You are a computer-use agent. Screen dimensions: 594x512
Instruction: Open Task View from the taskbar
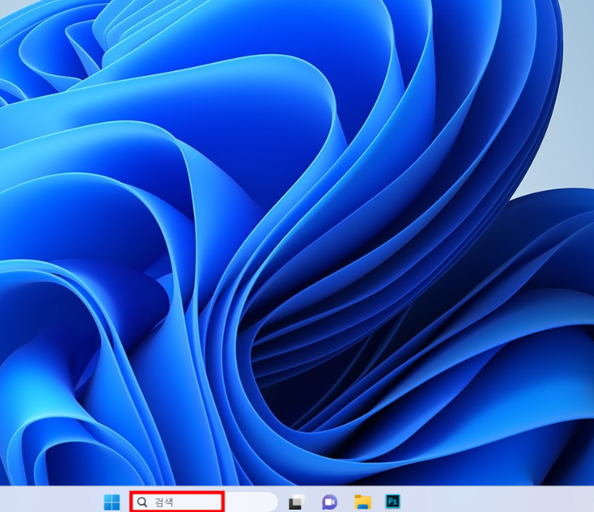tap(297, 502)
